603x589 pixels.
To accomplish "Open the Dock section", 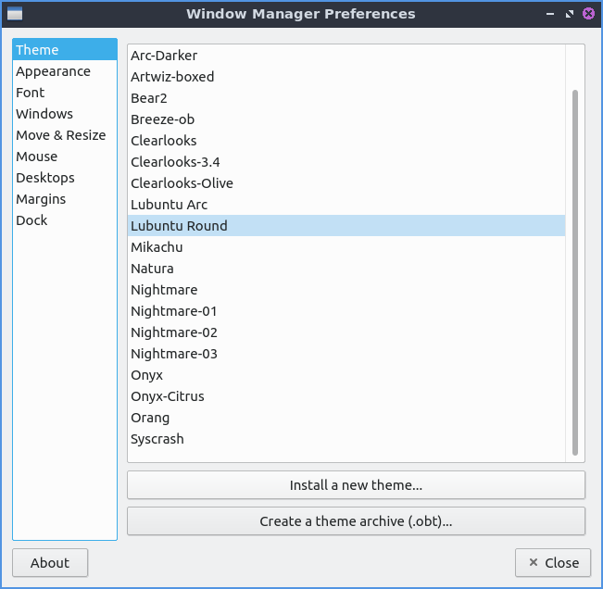I will tap(31, 220).
